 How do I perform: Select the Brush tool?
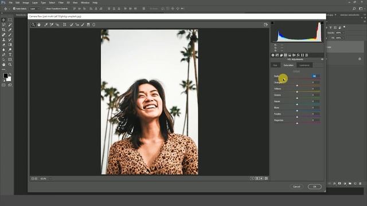pyautogui.click(x=10, y=34)
